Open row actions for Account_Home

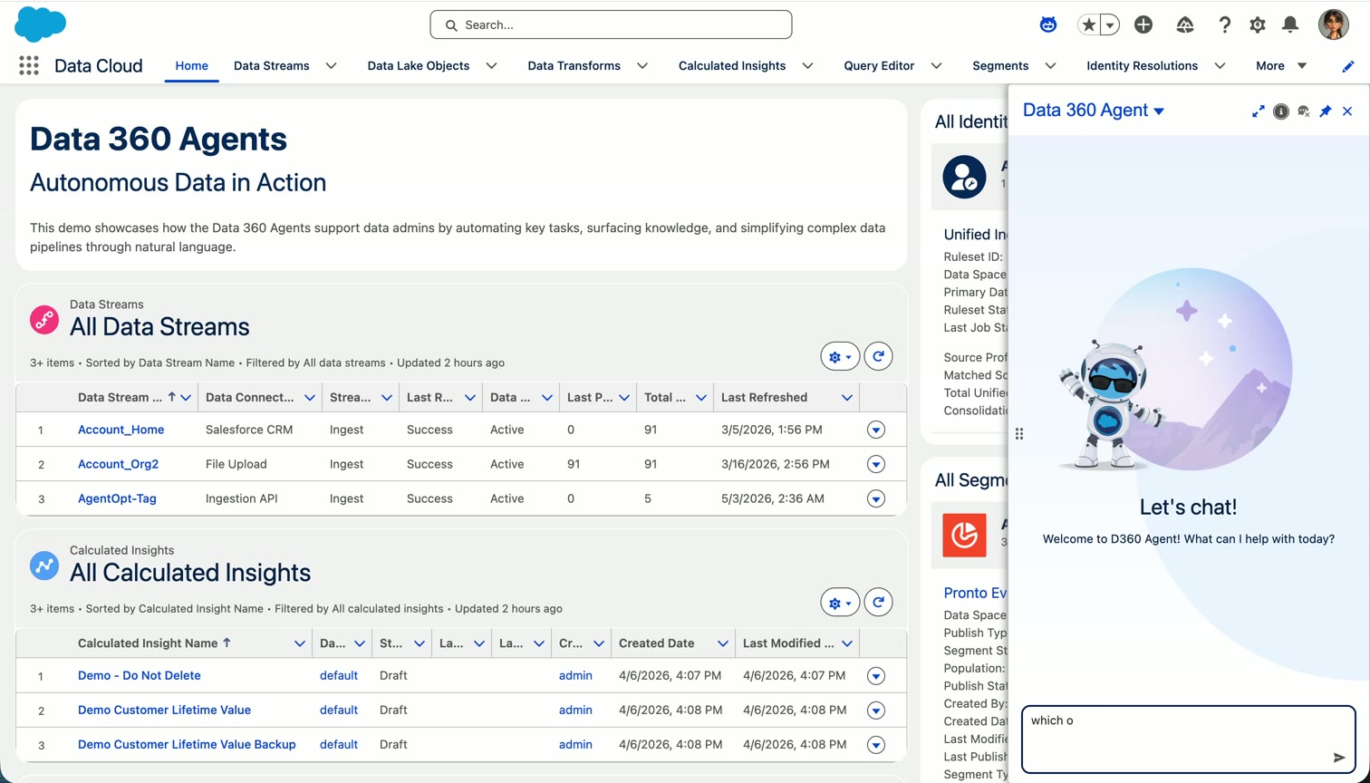click(x=876, y=430)
